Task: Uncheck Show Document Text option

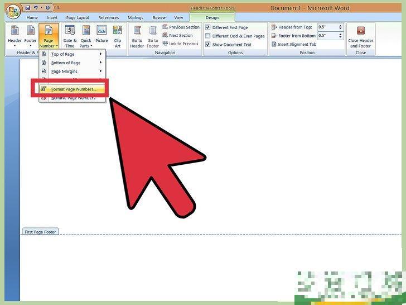Action: pos(208,45)
